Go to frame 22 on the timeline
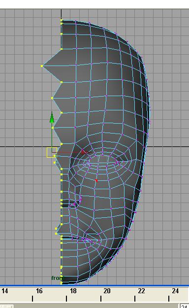The width and height of the screenshot is (189, 308). coord(141,291)
